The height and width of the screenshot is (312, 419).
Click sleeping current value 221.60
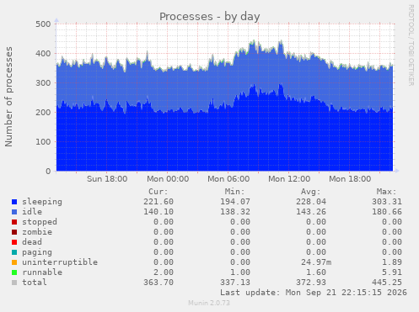(x=158, y=202)
